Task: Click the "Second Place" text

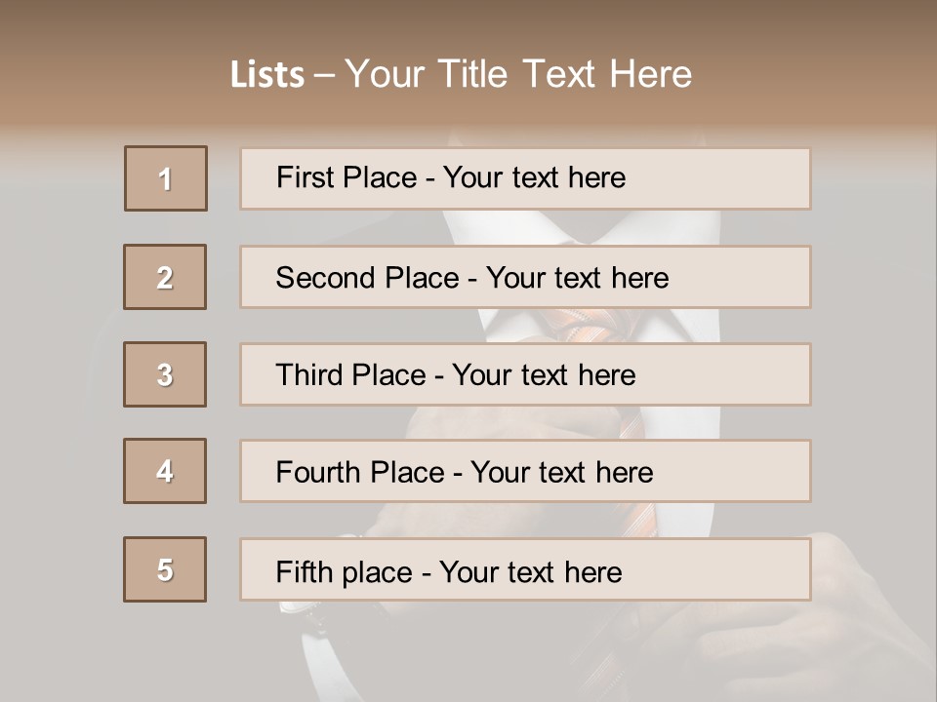Action: tap(367, 278)
